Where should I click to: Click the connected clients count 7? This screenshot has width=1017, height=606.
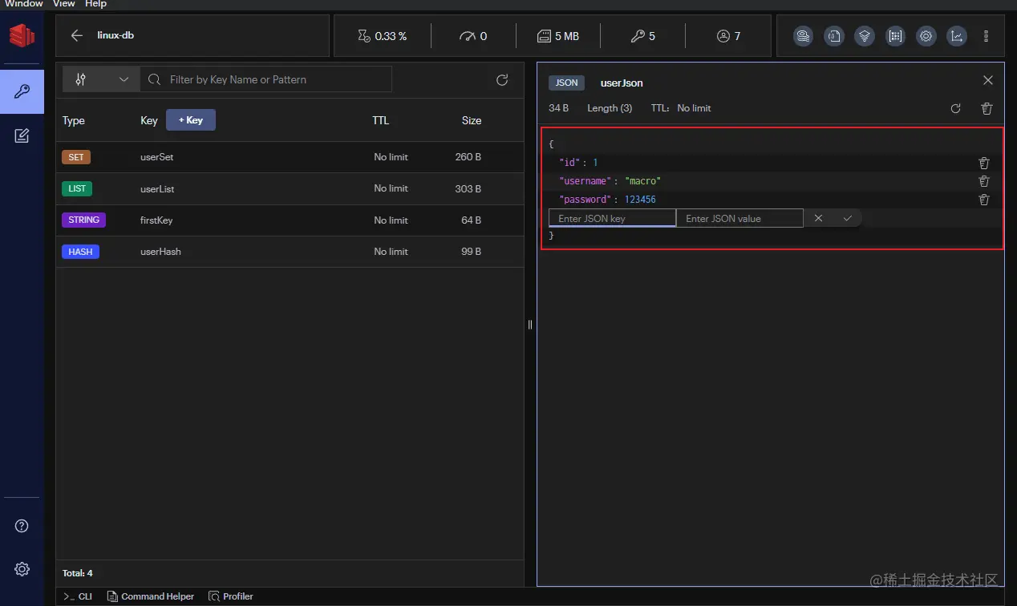click(728, 36)
